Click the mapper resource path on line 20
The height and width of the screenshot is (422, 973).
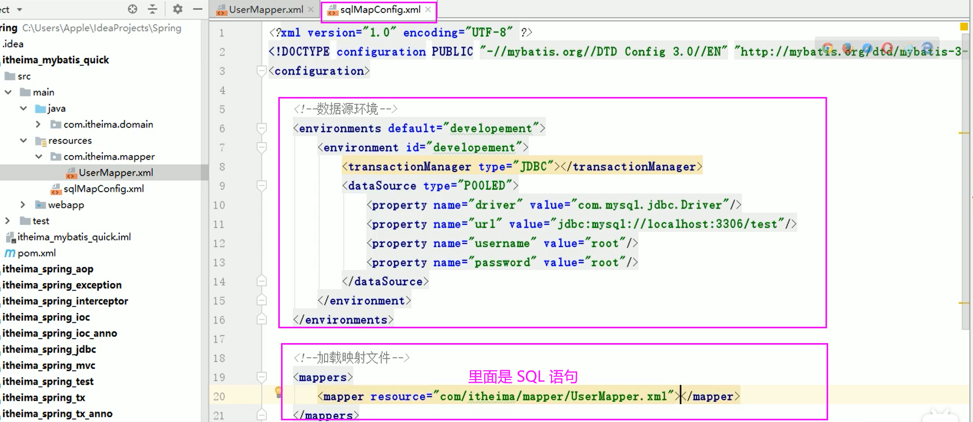tap(553, 397)
